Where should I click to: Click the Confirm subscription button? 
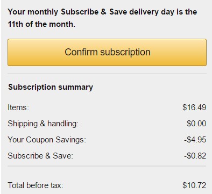click(x=107, y=52)
